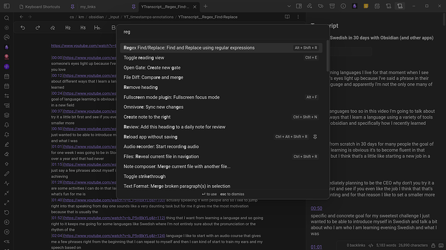Viewport: 446px width, 250px height.
Task: Click the activity pulse icon in left ribbon
Action: tap(6, 184)
